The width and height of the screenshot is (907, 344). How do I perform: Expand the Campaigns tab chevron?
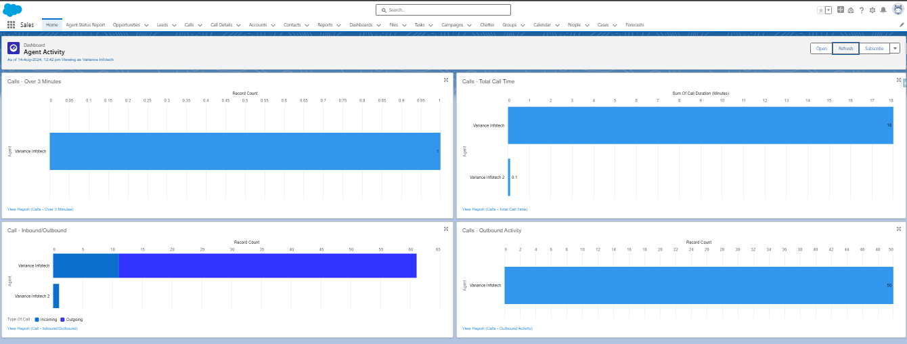click(x=469, y=25)
